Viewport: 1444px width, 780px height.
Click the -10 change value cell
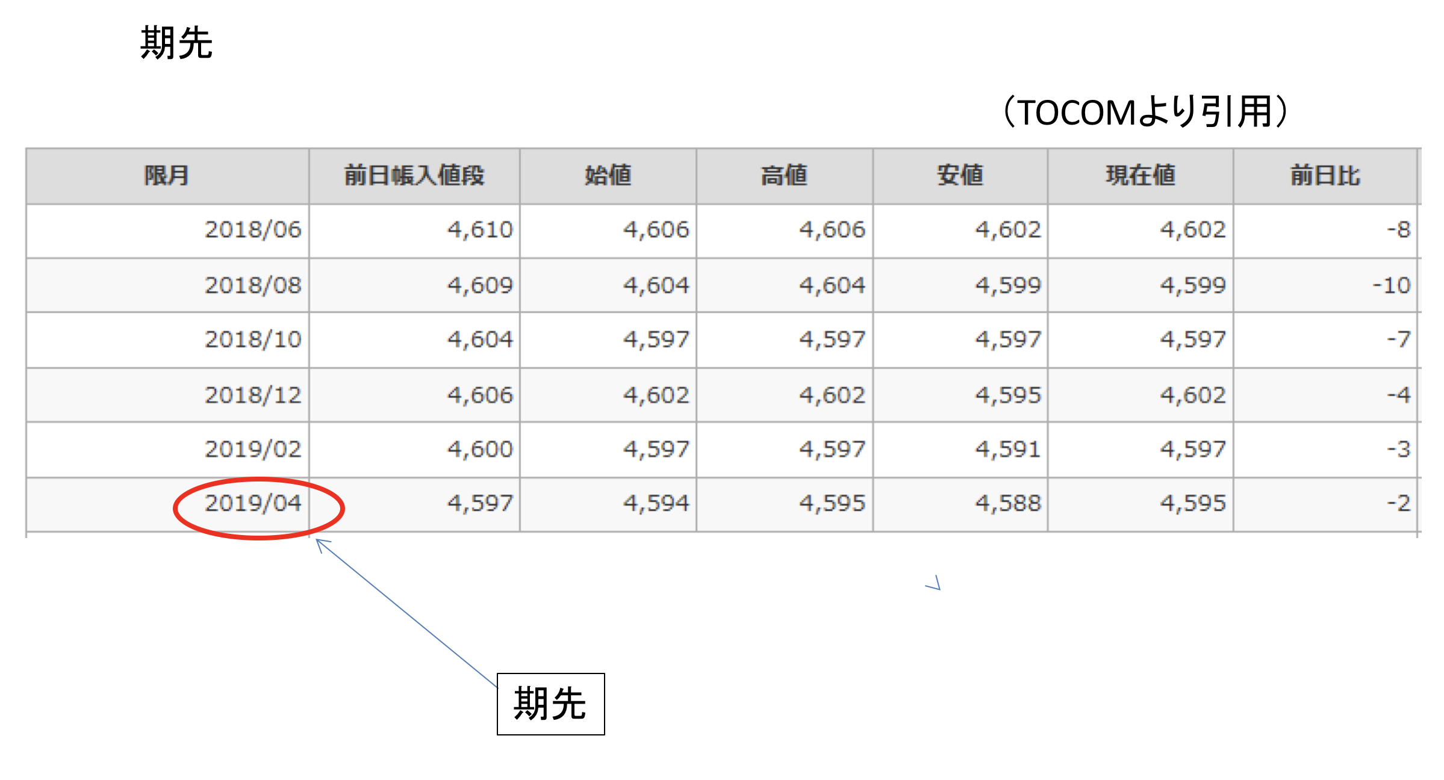[1391, 285]
